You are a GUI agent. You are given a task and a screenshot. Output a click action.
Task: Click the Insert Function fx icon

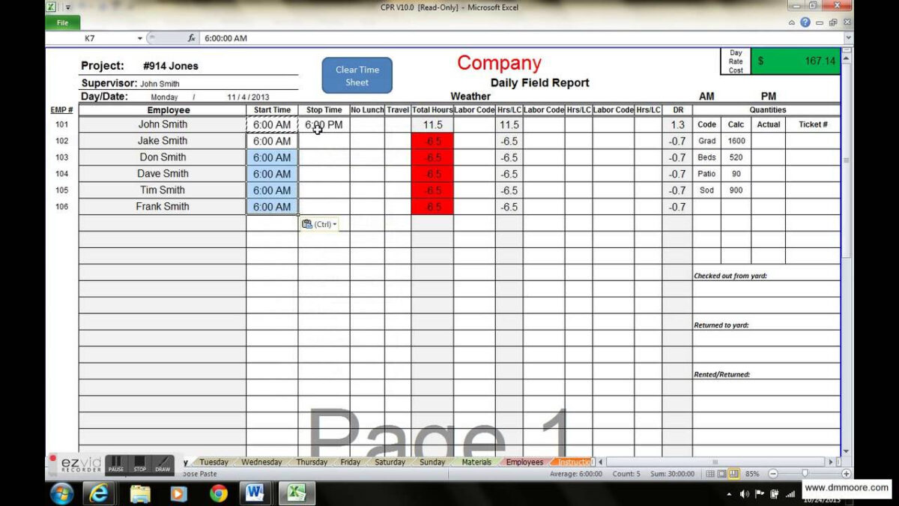click(191, 38)
